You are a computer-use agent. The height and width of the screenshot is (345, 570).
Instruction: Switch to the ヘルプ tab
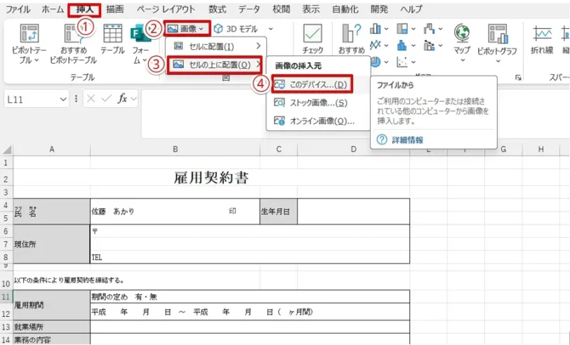[411, 9]
